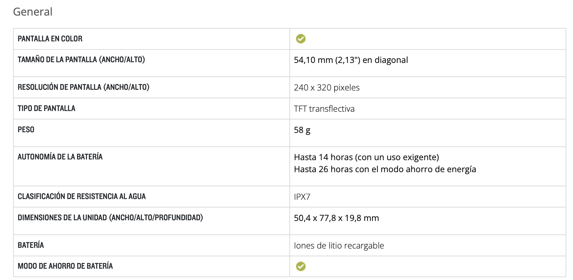
Task: Click the TFT transflectiva value
Action: pyautogui.click(x=324, y=109)
